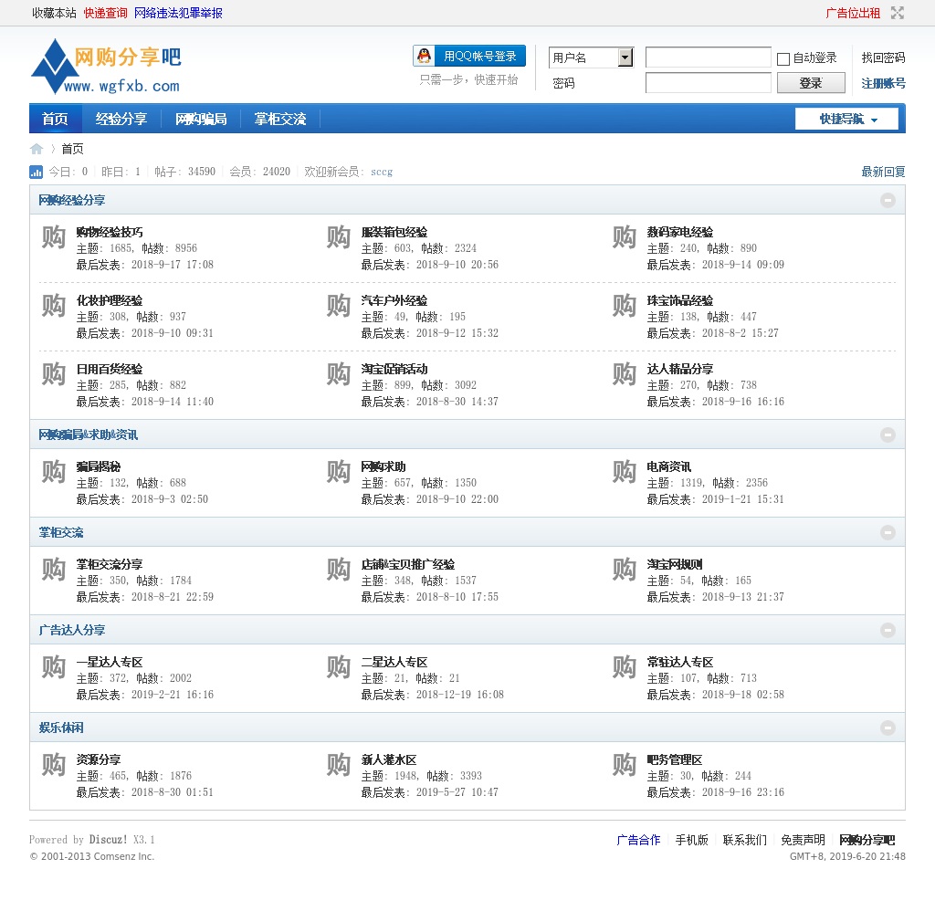
Task: Click the 网络违法犯罪举报 link
Action: (178, 13)
